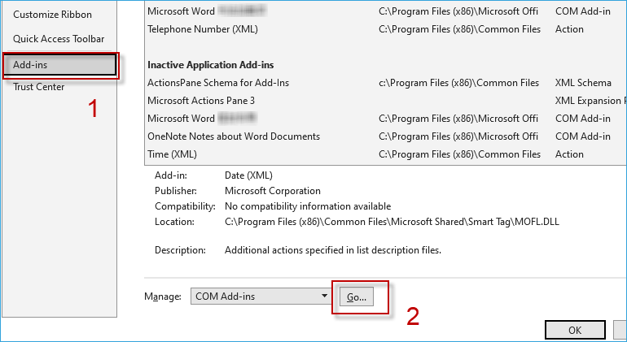Click the Inactive Application Add-ins header

tap(210, 65)
